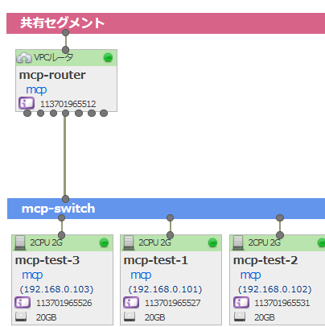This screenshot has width=325, height=327.
Task: Click the green status light on mcp-test-1
Action: tap(212, 242)
